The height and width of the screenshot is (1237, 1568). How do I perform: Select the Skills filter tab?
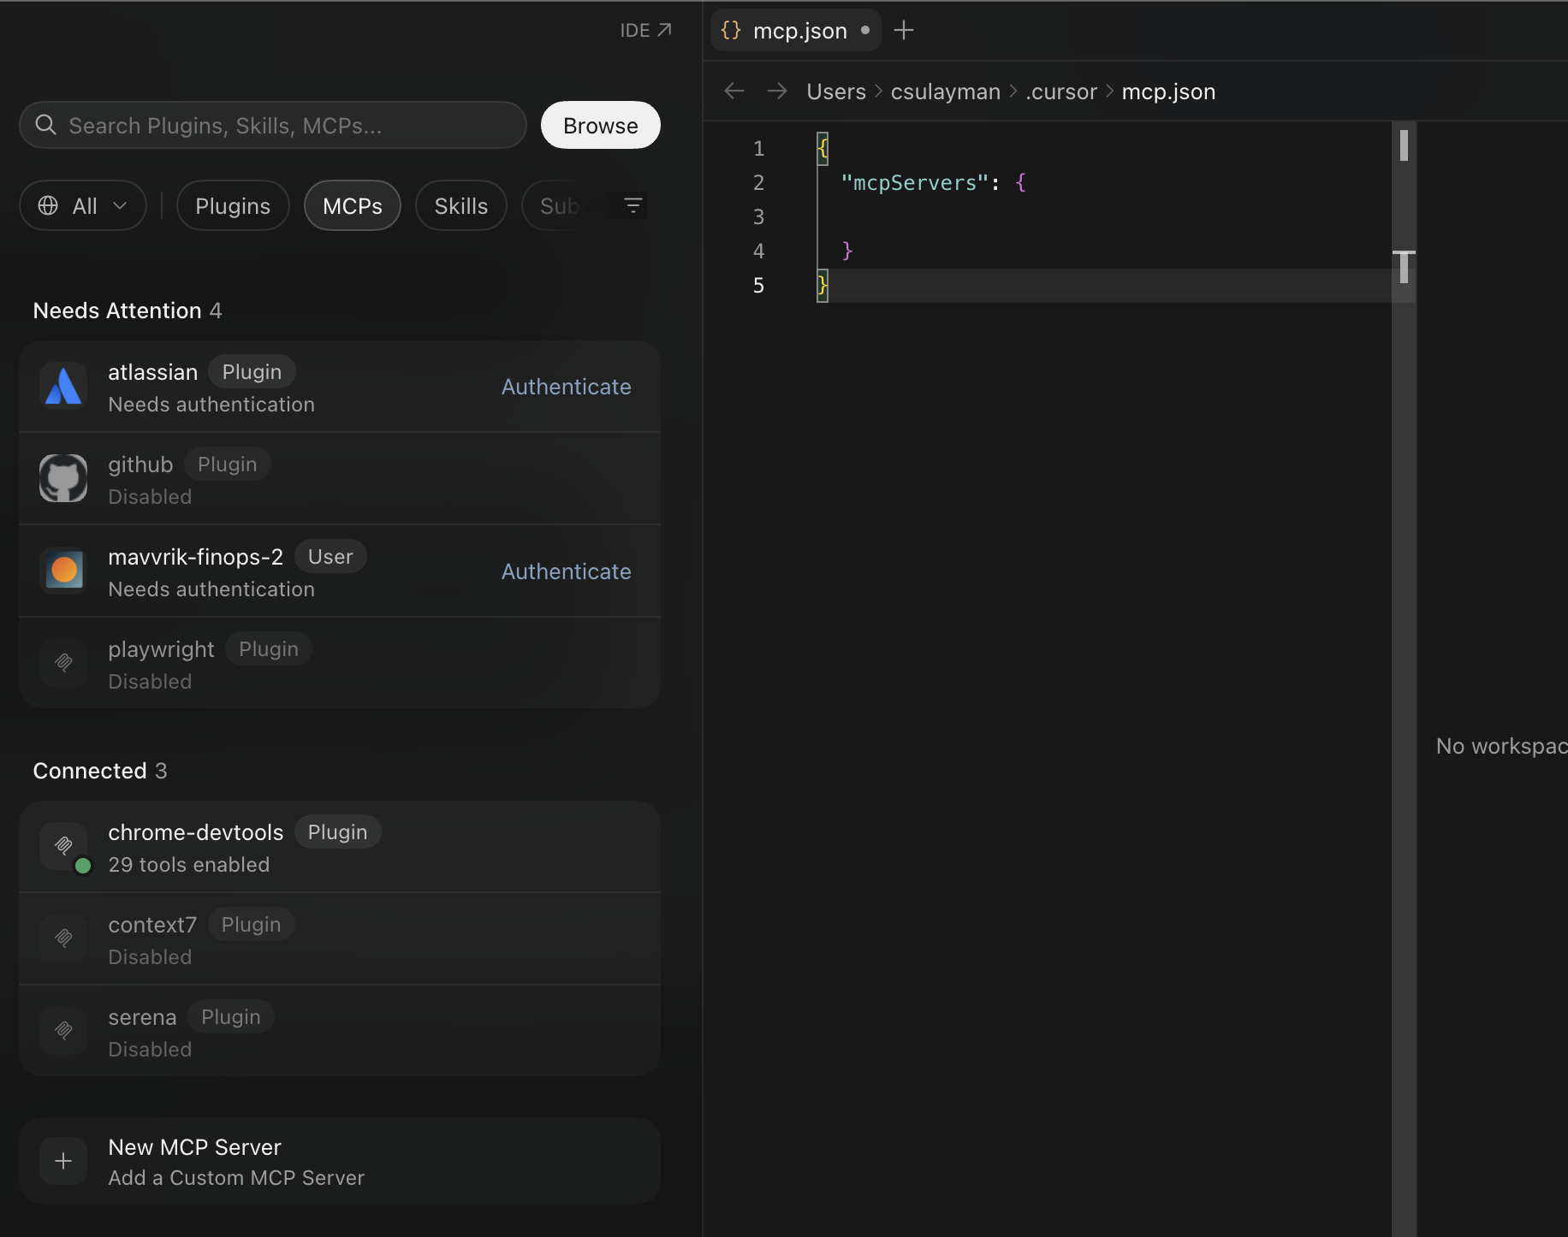click(461, 205)
